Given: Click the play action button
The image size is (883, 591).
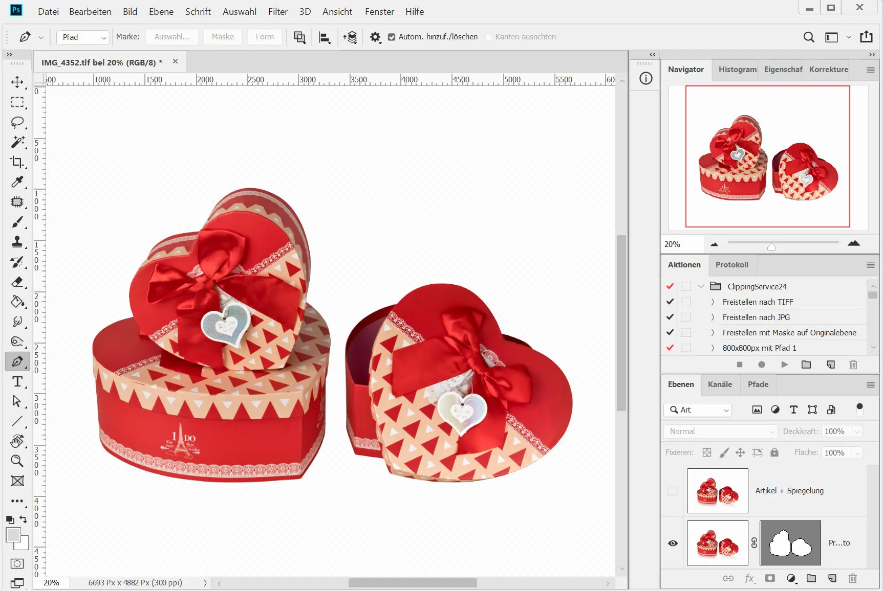Looking at the screenshot, I should point(784,365).
